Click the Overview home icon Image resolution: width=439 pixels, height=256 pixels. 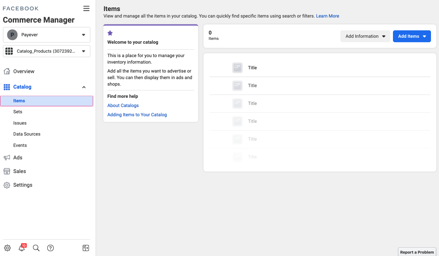[x=7, y=71]
